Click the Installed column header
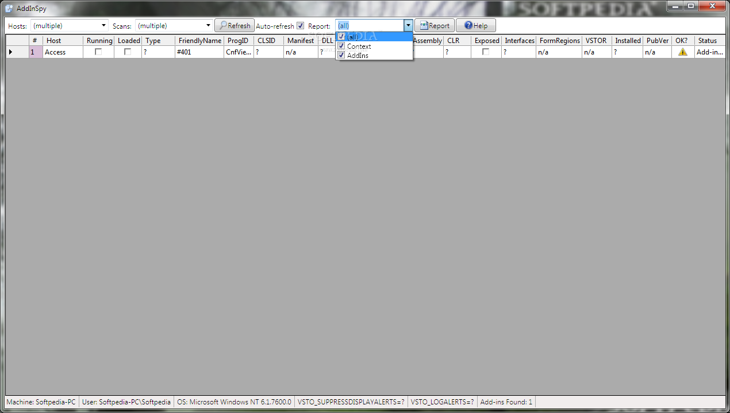 627,41
